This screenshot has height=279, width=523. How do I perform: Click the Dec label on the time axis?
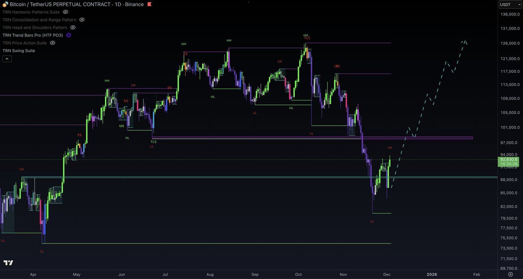(x=387, y=275)
